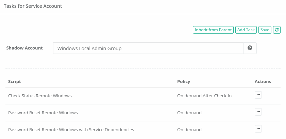Click On demand policy for Password Reset Remote Windows

coord(189,113)
